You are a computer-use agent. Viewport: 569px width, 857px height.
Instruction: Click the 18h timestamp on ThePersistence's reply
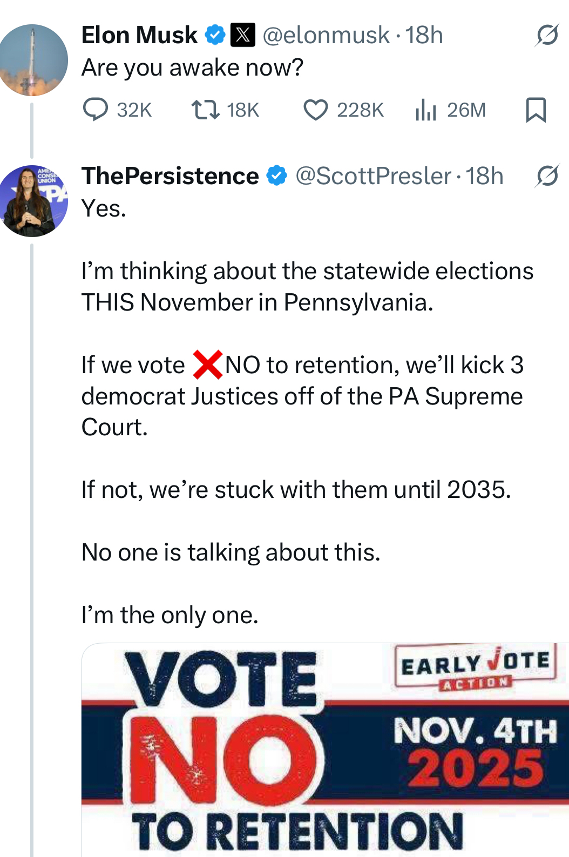pos(484,176)
